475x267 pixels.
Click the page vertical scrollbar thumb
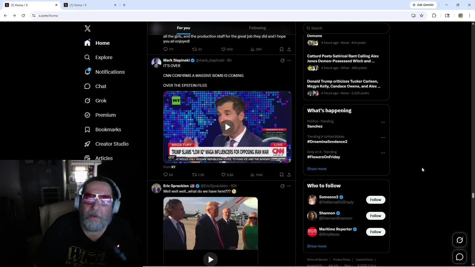coord(473,196)
